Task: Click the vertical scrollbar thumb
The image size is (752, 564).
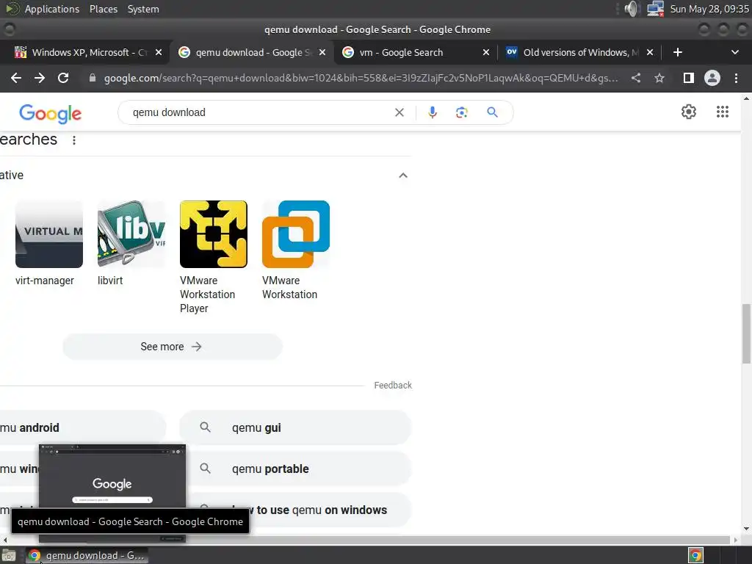Action: (x=746, y=333)
